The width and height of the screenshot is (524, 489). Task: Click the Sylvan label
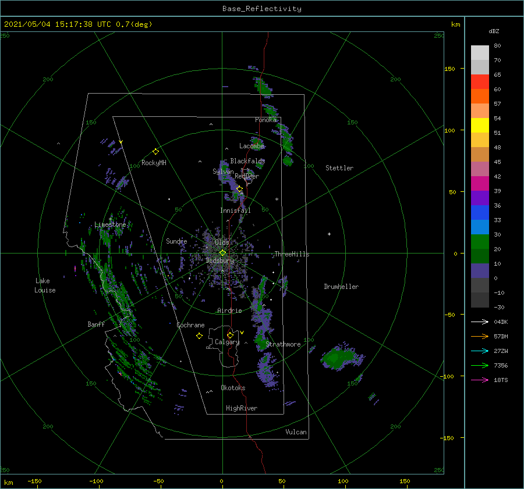click(223, 171)
